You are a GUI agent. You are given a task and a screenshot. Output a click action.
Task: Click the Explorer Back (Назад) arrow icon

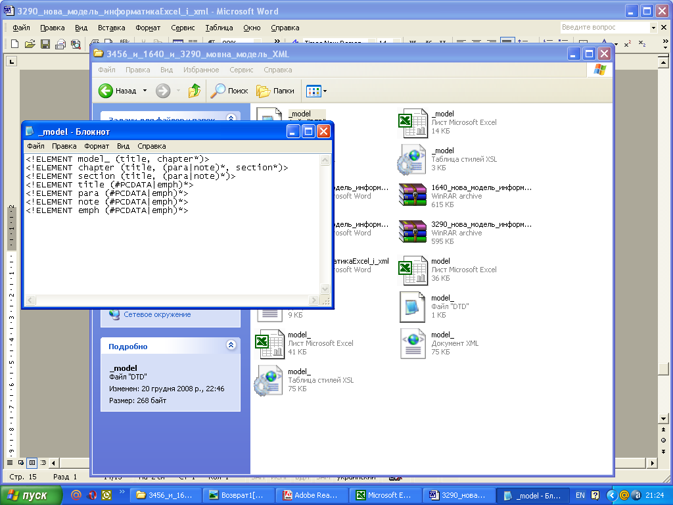(x=106, y=91)
